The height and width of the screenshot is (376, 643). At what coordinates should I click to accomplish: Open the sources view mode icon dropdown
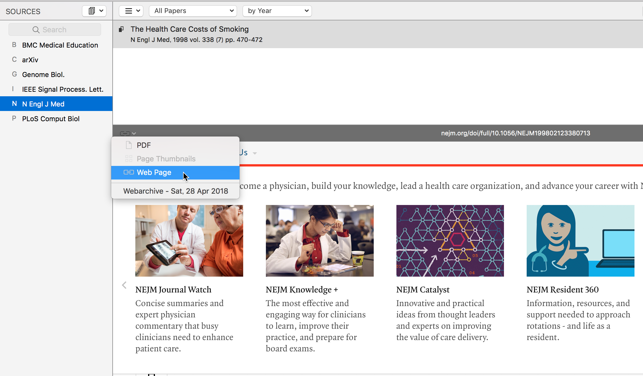pos(94,11)
